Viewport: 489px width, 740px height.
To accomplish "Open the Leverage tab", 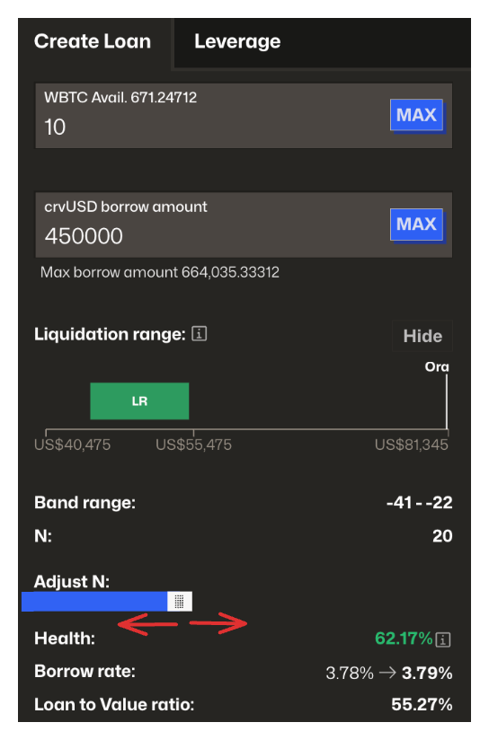I will coord(237,41).
